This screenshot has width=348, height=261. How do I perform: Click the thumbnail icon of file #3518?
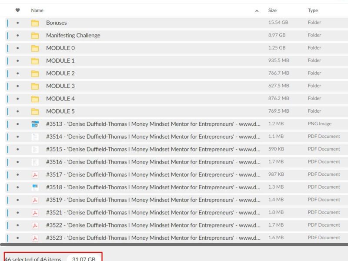click(x=35, y=187)
